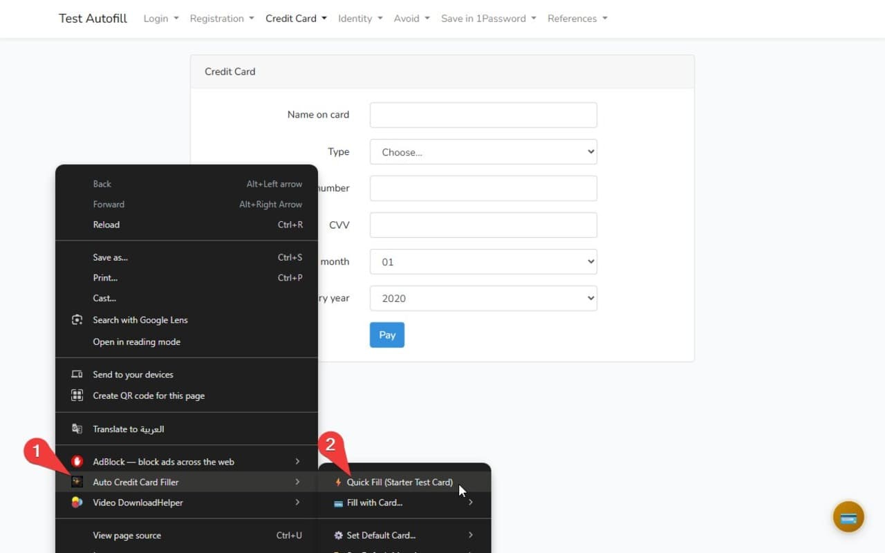Click the Translate icon in context menu
The image size is (885, 553).
coord(77,429)
